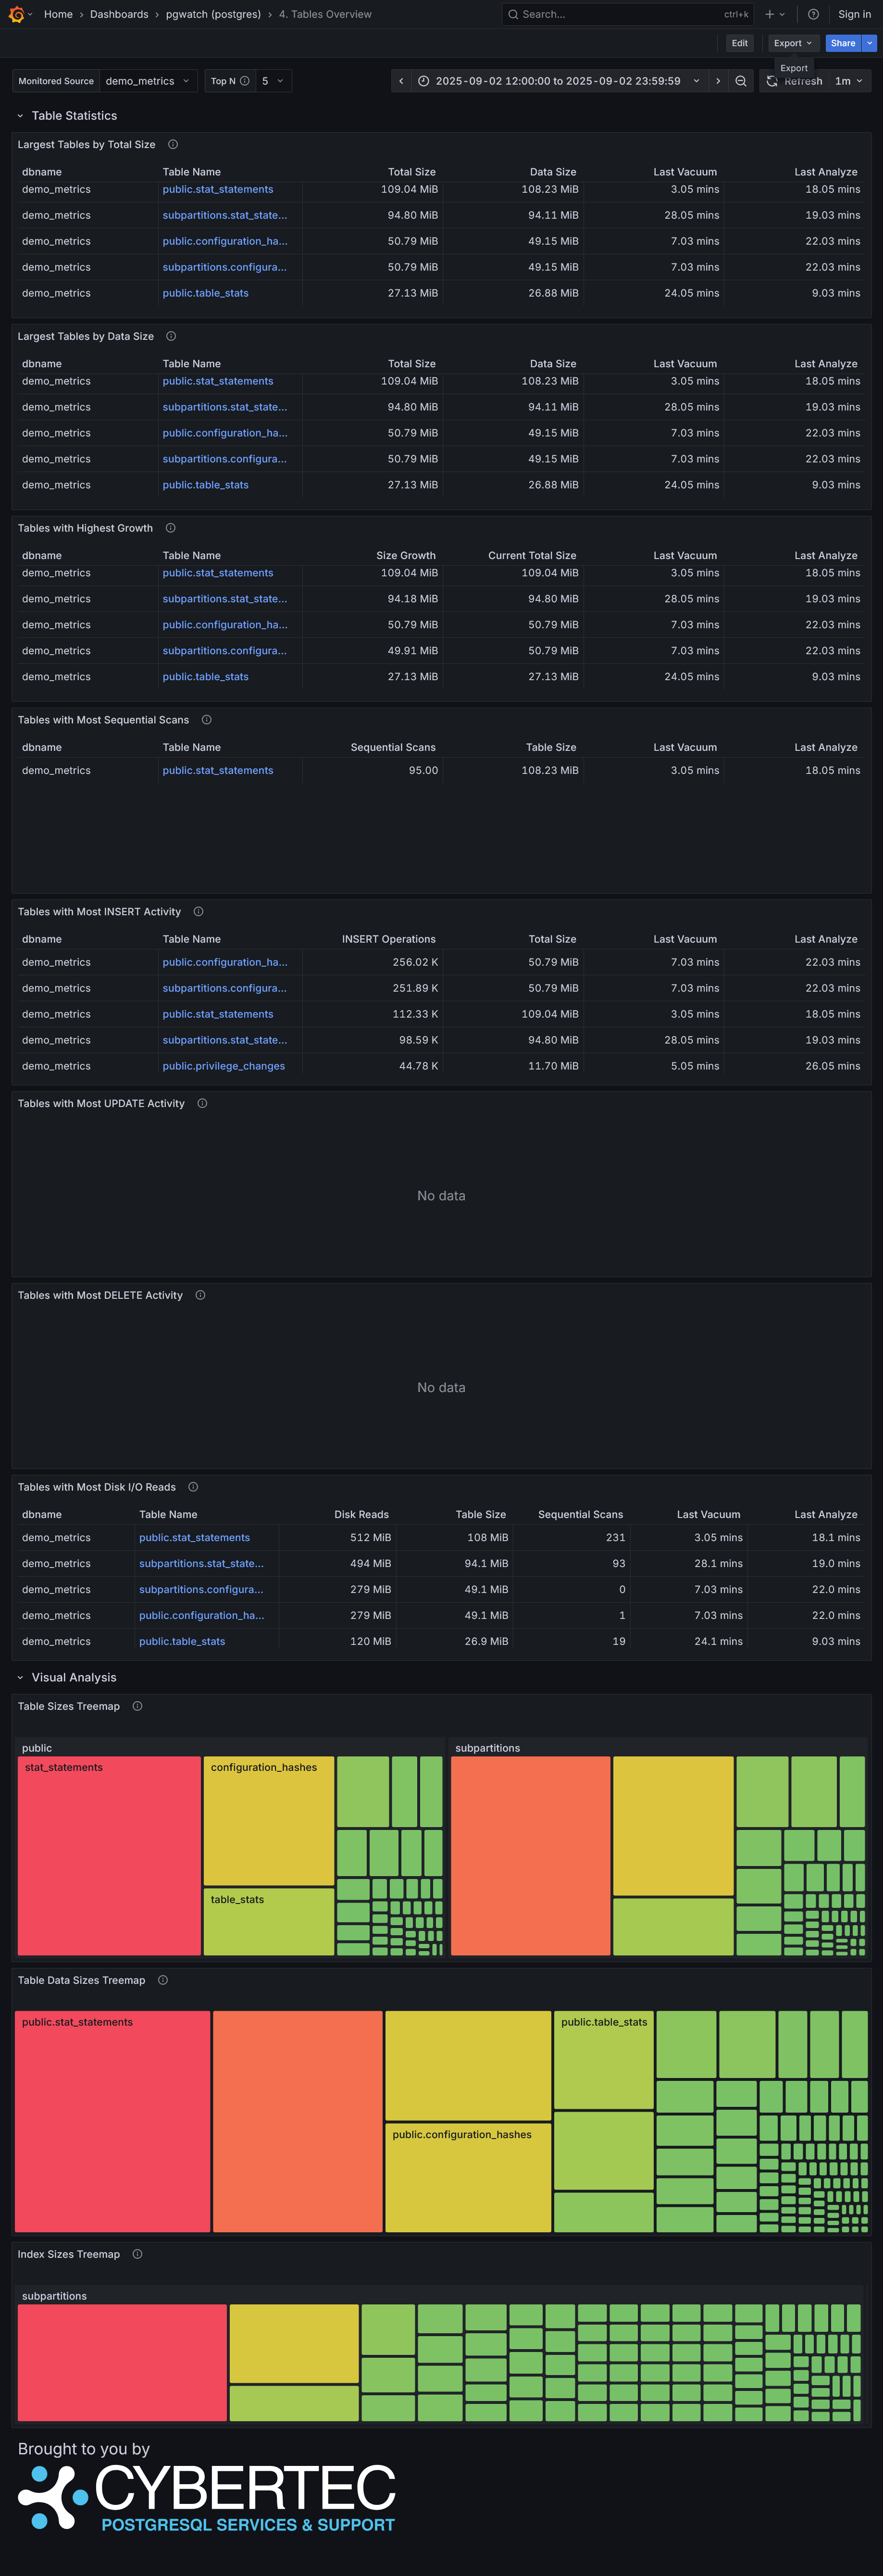
Task: Open the refresh interval 1m dropdown
Action: click(848, 81)
